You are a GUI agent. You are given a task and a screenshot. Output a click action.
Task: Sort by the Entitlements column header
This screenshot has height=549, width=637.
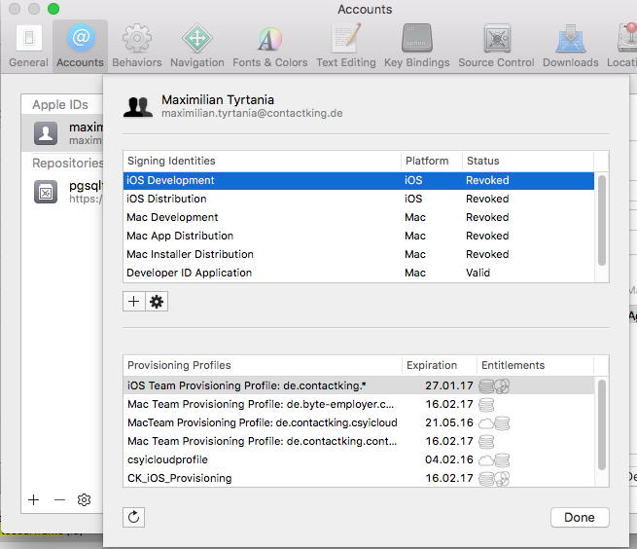(535, 365)
